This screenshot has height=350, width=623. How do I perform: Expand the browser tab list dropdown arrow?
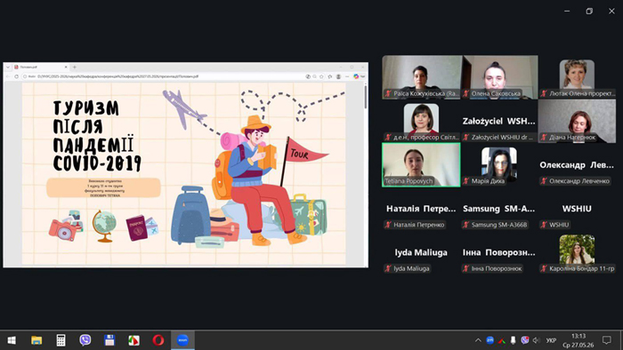coord(7,68)
